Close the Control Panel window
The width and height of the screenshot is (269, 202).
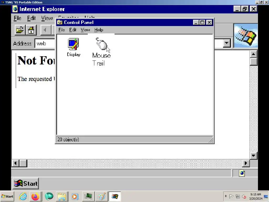[209, 22]
